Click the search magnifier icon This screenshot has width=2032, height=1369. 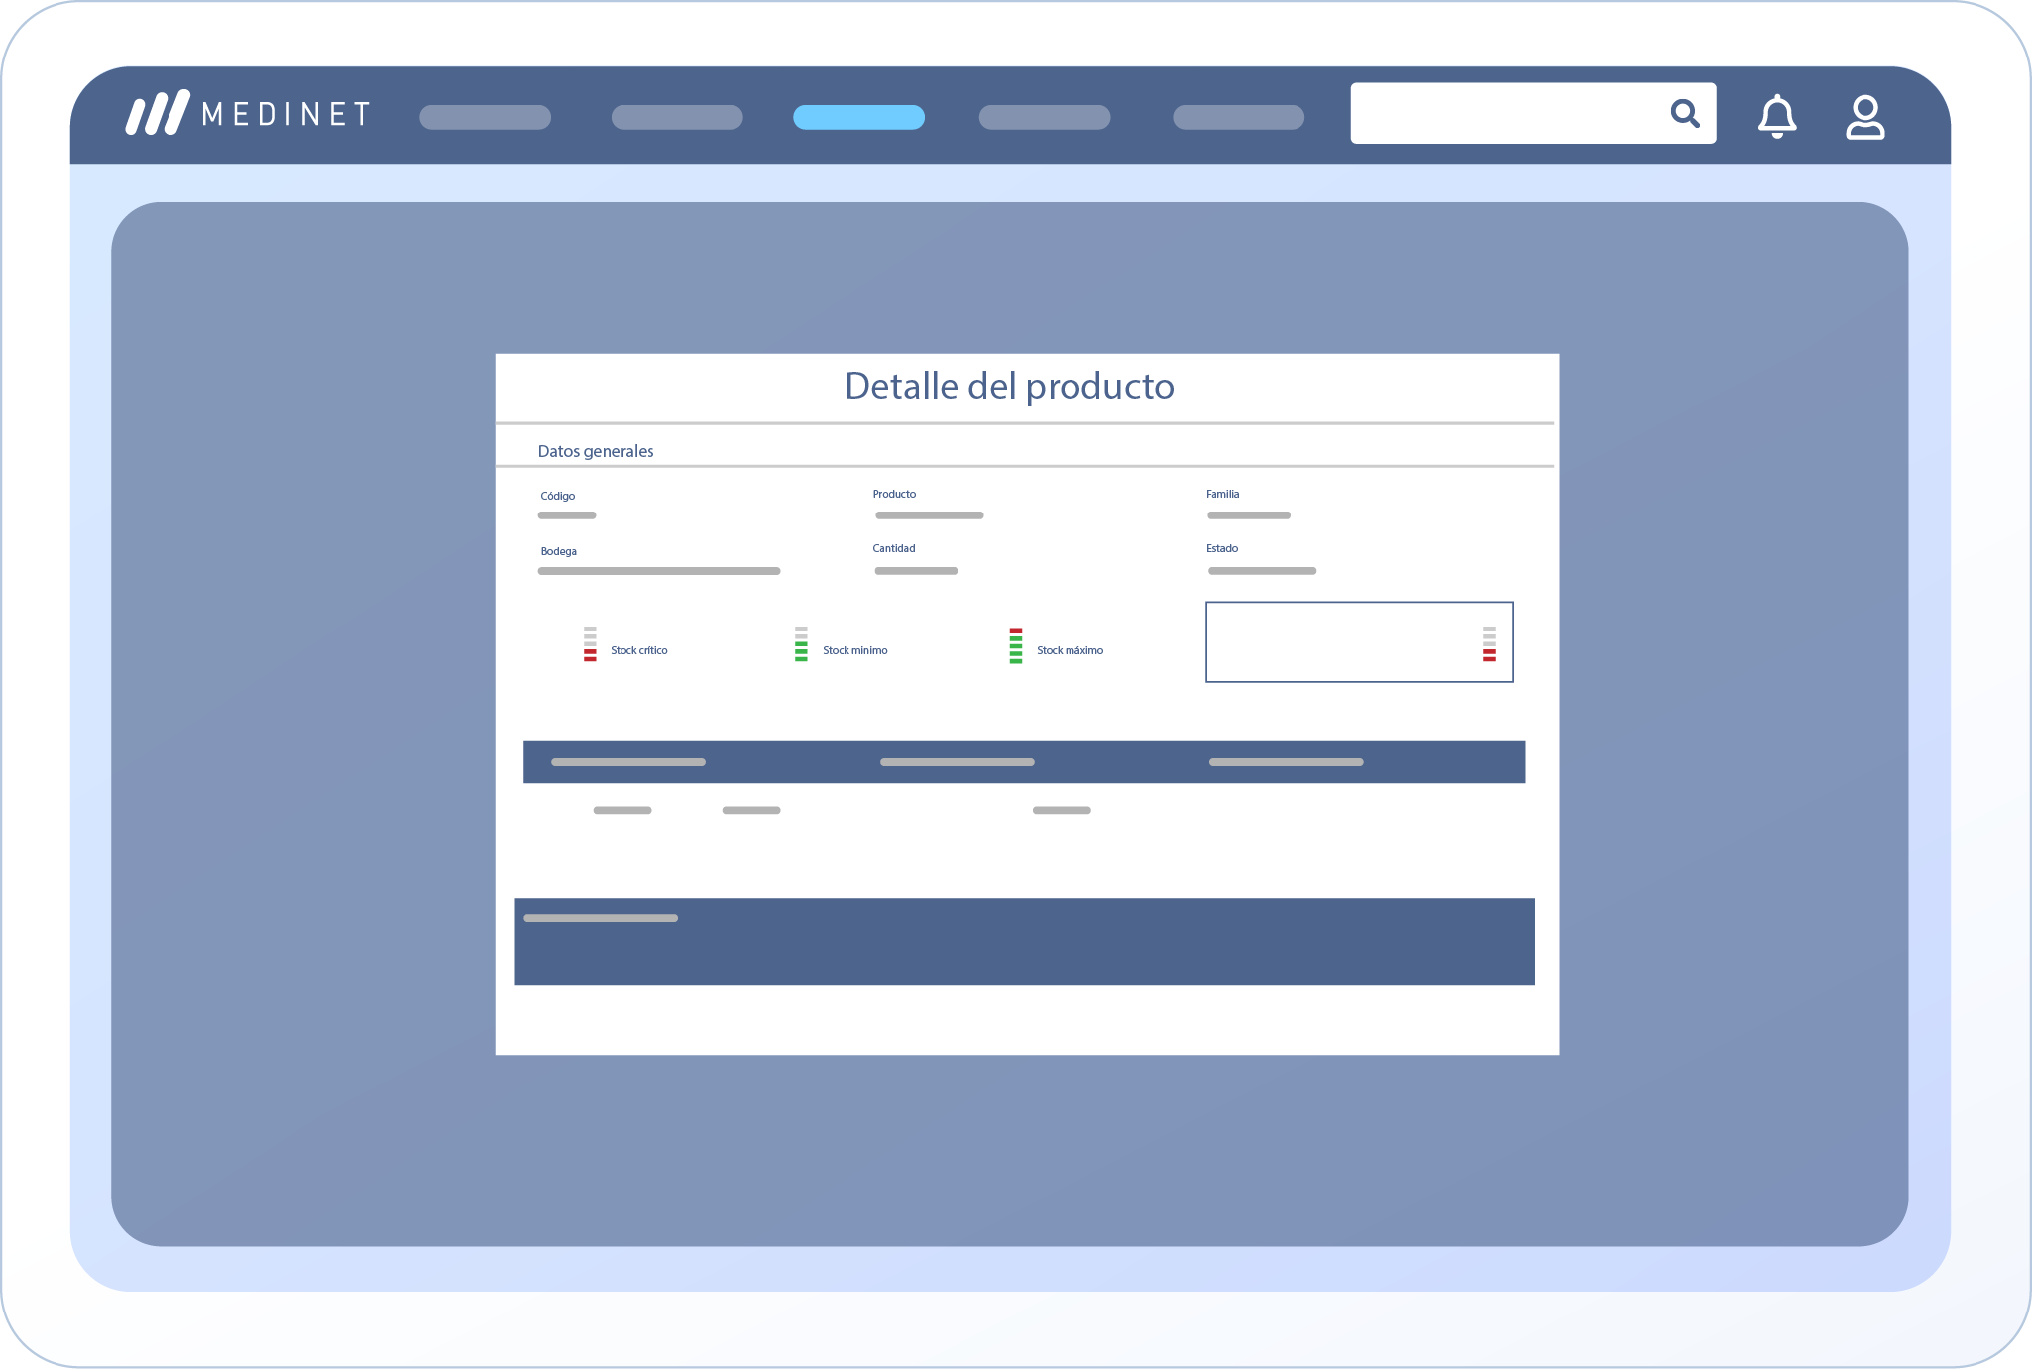click(x=1684, y=113)
